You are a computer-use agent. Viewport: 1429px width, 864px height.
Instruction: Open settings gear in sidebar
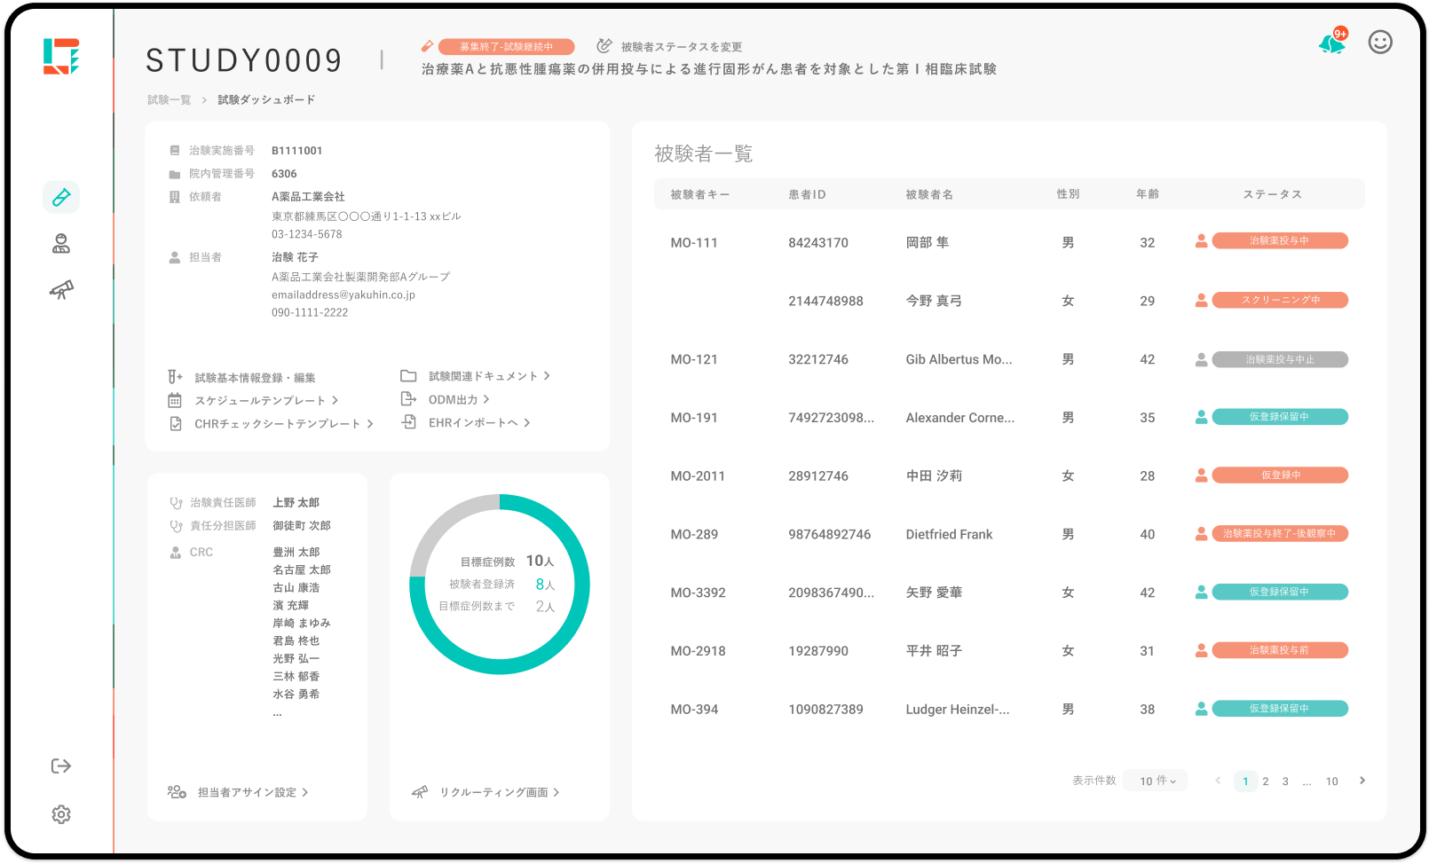point(61,814)
